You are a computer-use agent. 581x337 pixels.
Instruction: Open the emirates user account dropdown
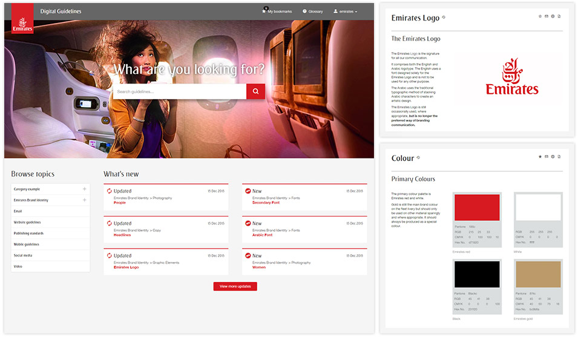click(346, 11)
